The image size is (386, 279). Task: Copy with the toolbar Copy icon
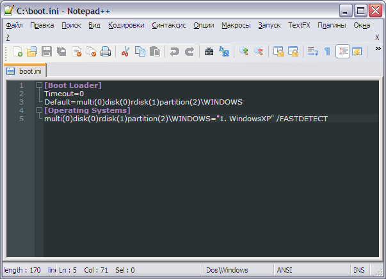click(x=140, y=52)
